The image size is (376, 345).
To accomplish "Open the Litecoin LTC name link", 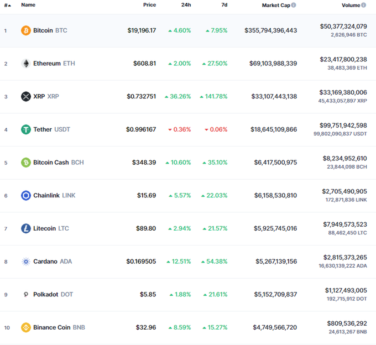I will (x=51, y=228).
